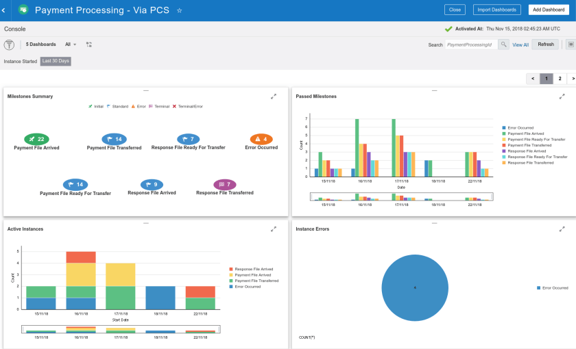Go to dashboard page 2

tap(560, 79)
